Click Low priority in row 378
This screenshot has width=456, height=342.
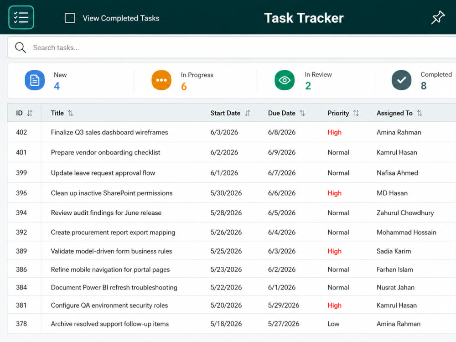pyautogui.click(x=333, y=324)
